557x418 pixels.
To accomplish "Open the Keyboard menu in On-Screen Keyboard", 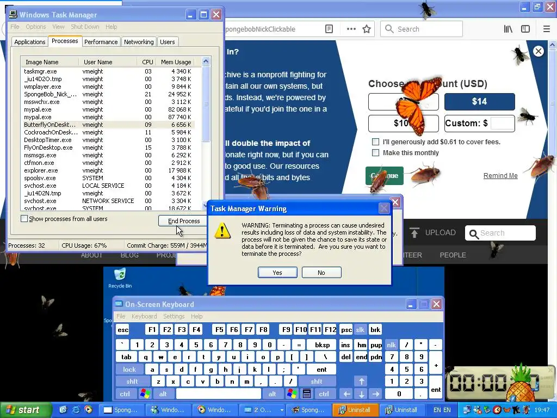I will (x=144, y=316).
